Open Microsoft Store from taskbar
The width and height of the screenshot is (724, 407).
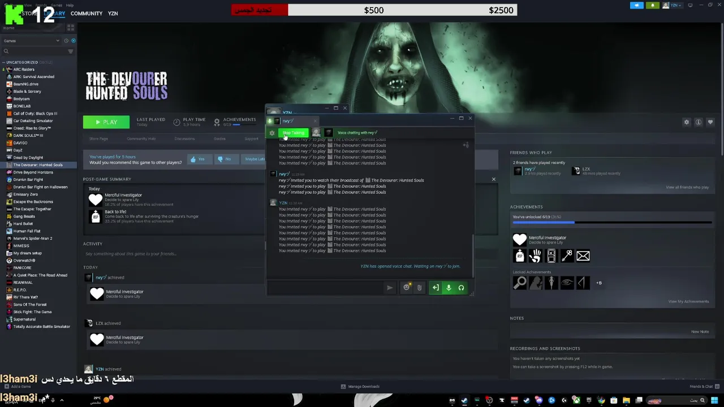click(x=614, y=401)
